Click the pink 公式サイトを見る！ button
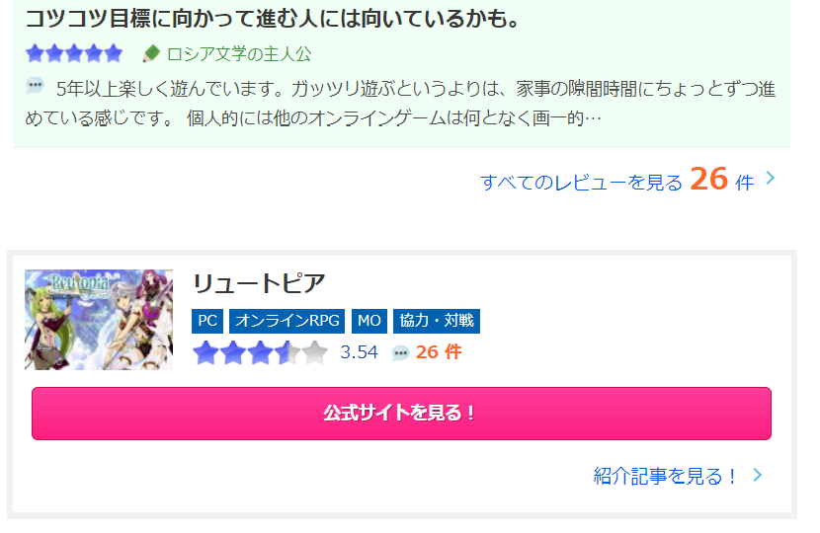The width and height of the screenshot is (820, 533). (x=402, y=414)
